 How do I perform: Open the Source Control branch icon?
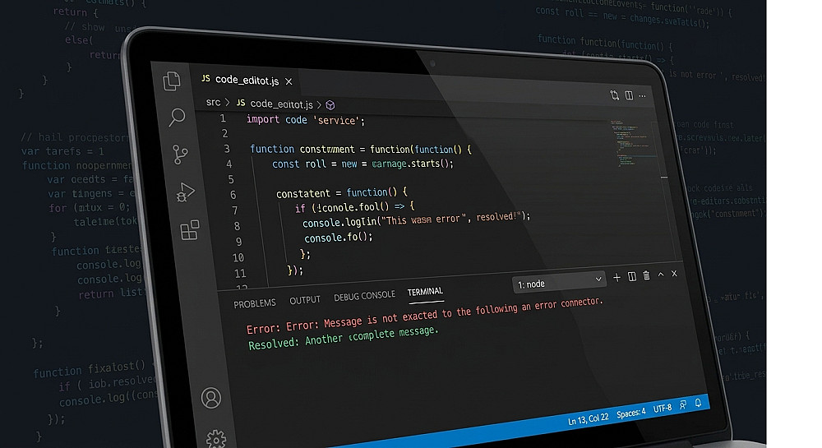point(180,155)
